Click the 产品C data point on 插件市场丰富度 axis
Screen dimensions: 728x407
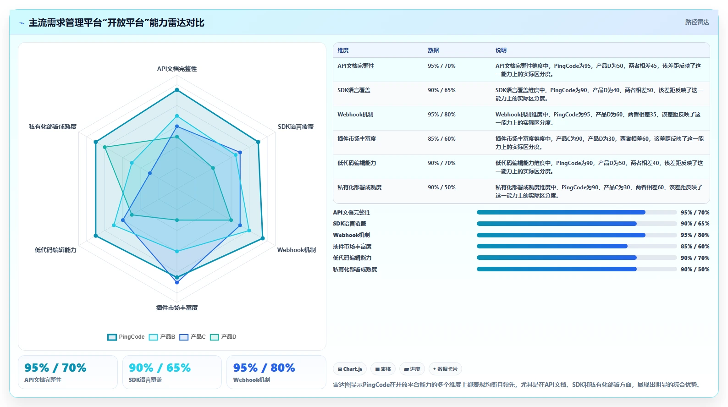click(x=177, y=282)
